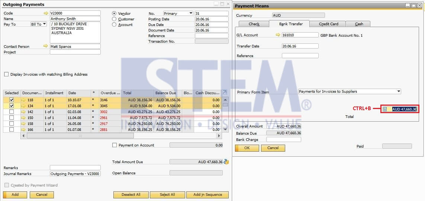Click the Transfer Date field
425x201 pixels.
pos(300,46)
